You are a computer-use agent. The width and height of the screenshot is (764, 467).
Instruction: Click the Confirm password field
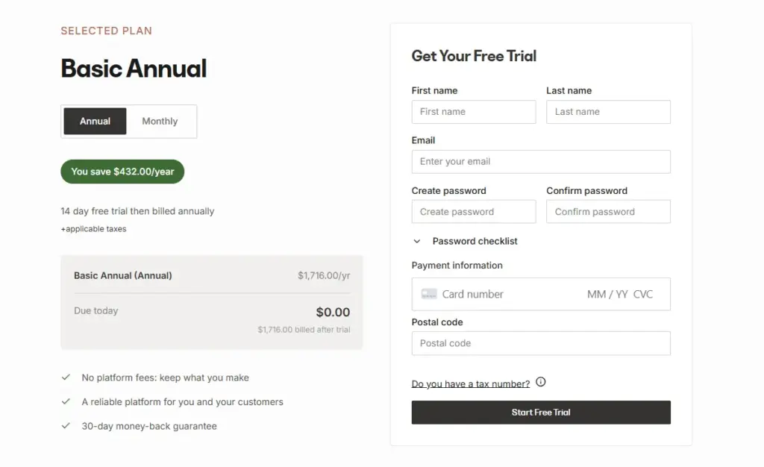tap(608, 211)
